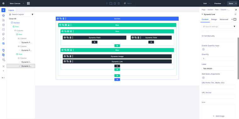This screenshot has width=239, height=119.
Task: Toggle Enable Quantity Input switch
Action: tap(205, 49)
